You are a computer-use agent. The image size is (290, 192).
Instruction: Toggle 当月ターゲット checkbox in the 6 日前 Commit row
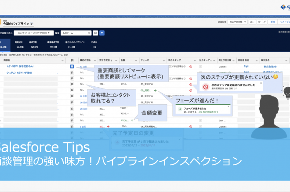pyautogui.click(x=200, y=127)
